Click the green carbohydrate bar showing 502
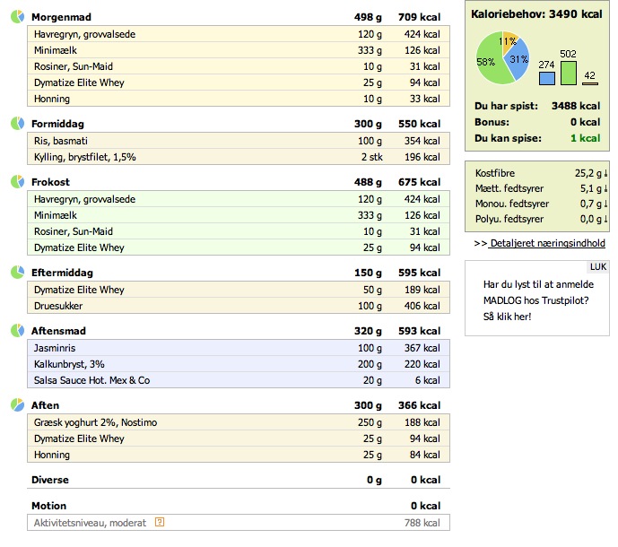The width and height of the screenshot is (618, 547). [569, 73]
